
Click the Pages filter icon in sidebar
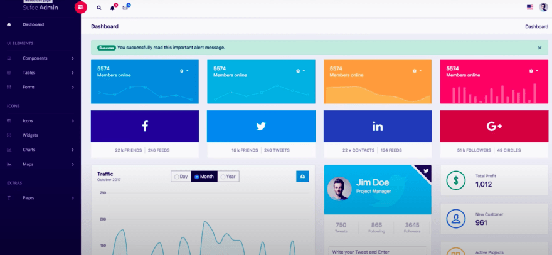point(9,198)
